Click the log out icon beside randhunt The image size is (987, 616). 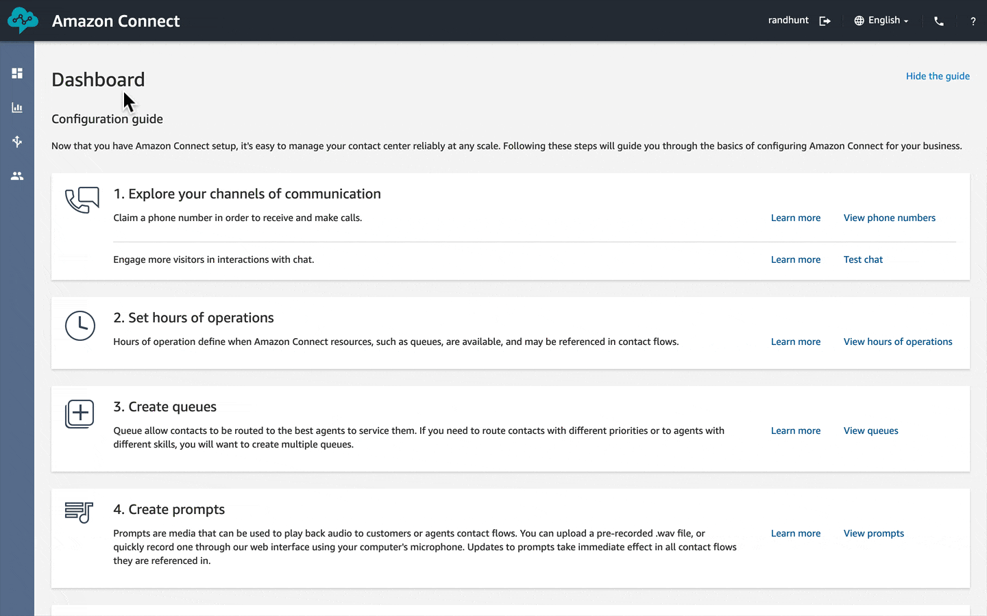tap(825, 21)
